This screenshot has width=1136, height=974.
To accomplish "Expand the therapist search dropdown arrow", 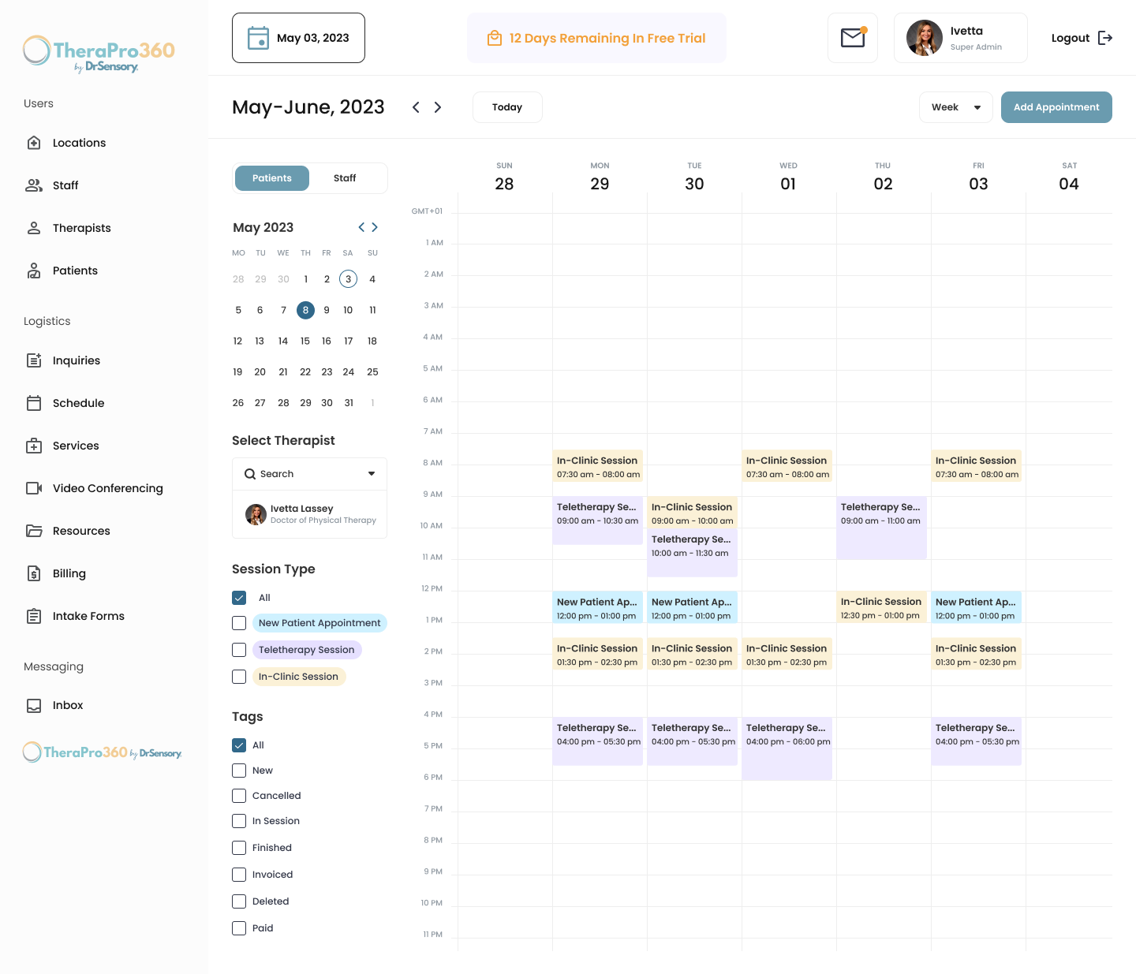I will tap(371, 473).
